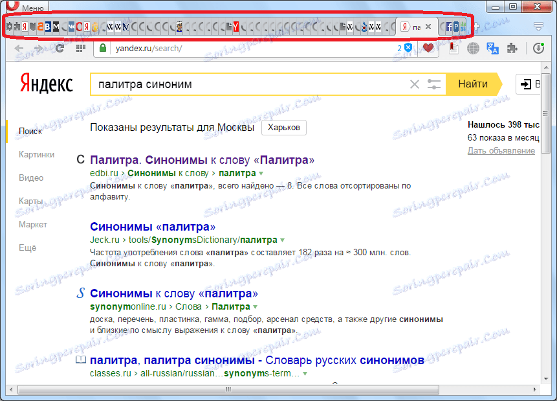Viewport: 557px width, 401px height.
Task: Open advanced search settings sliders
Action: point(433,84)
